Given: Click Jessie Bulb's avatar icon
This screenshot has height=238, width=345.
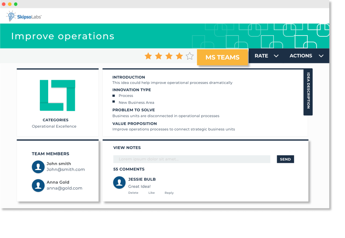Looking at the screenshot, I should tap(119, 183).
